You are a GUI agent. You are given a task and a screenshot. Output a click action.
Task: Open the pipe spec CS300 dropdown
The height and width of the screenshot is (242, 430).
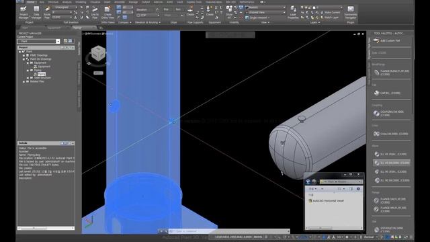pos(62,17)
